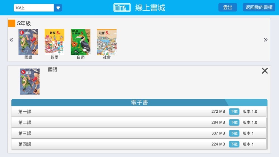Click the 自然 label under its cover

click(81, 57)
